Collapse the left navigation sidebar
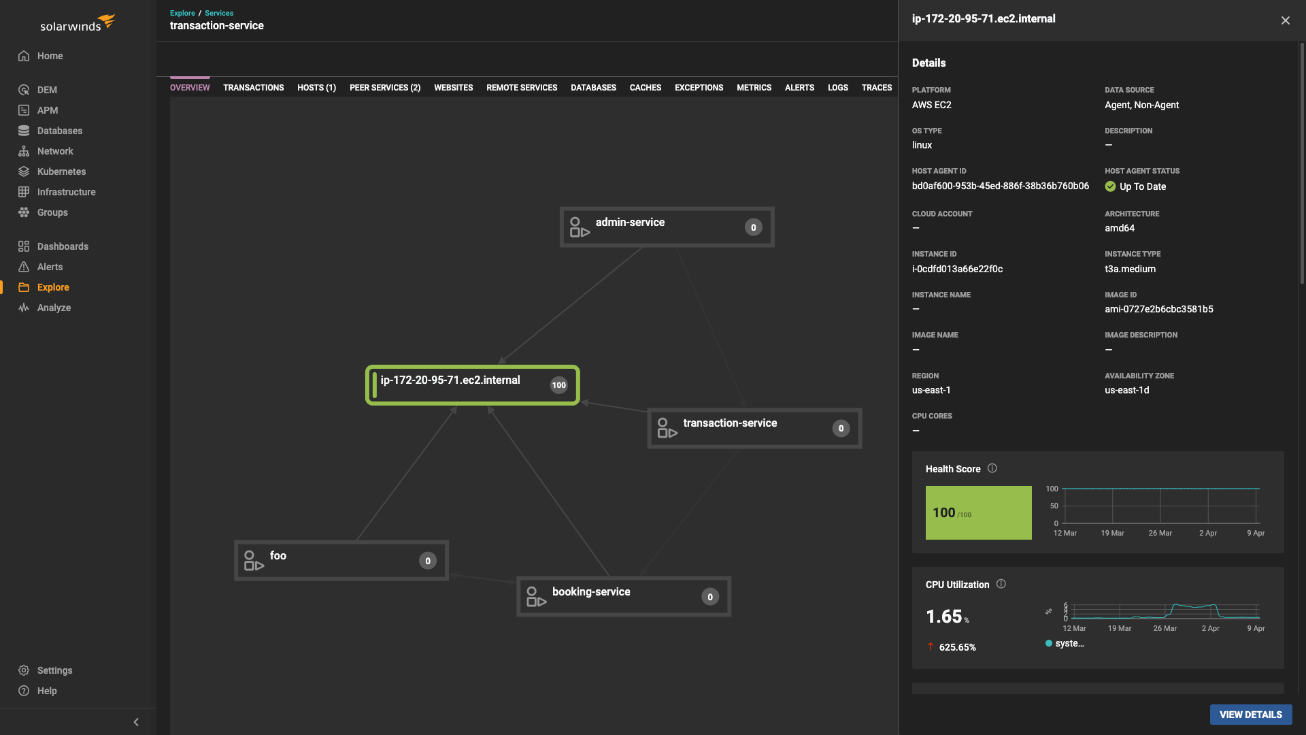The width and height of the screenshot is (1306, 735). coord(135,721)
